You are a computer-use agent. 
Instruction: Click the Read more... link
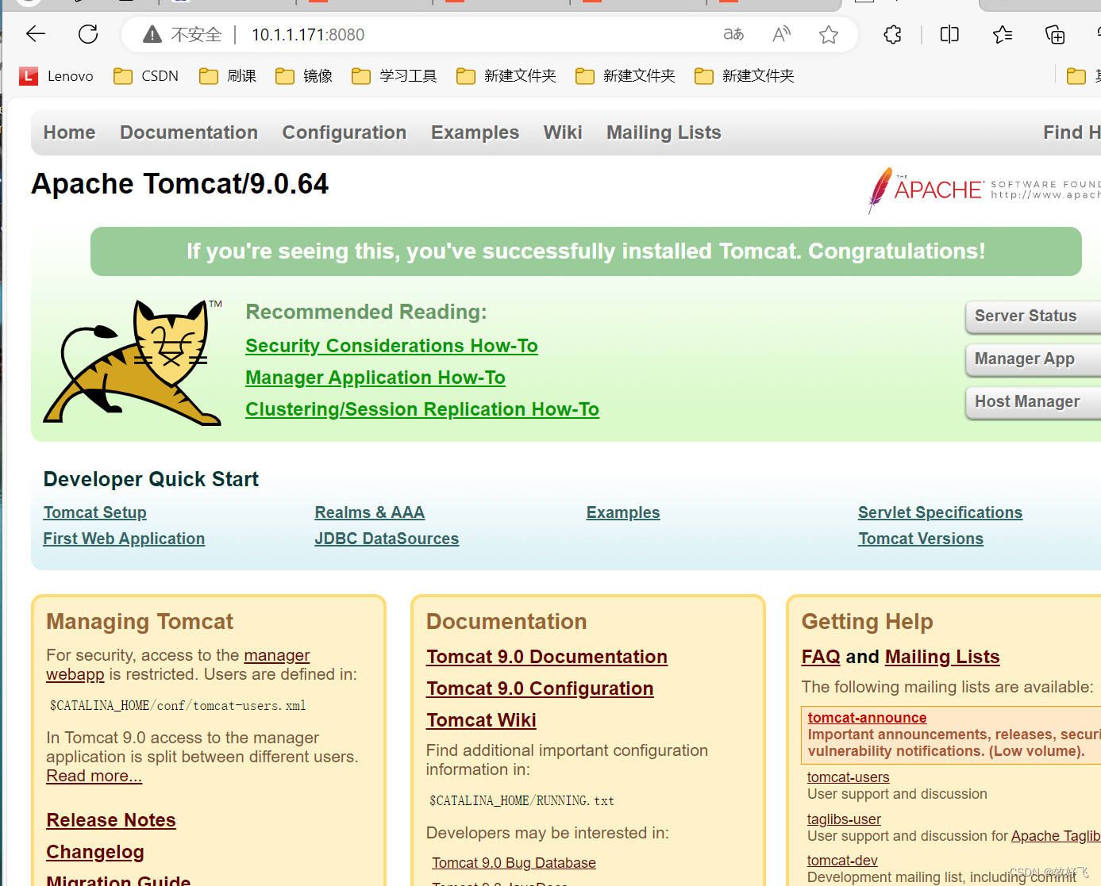(94, 776)
